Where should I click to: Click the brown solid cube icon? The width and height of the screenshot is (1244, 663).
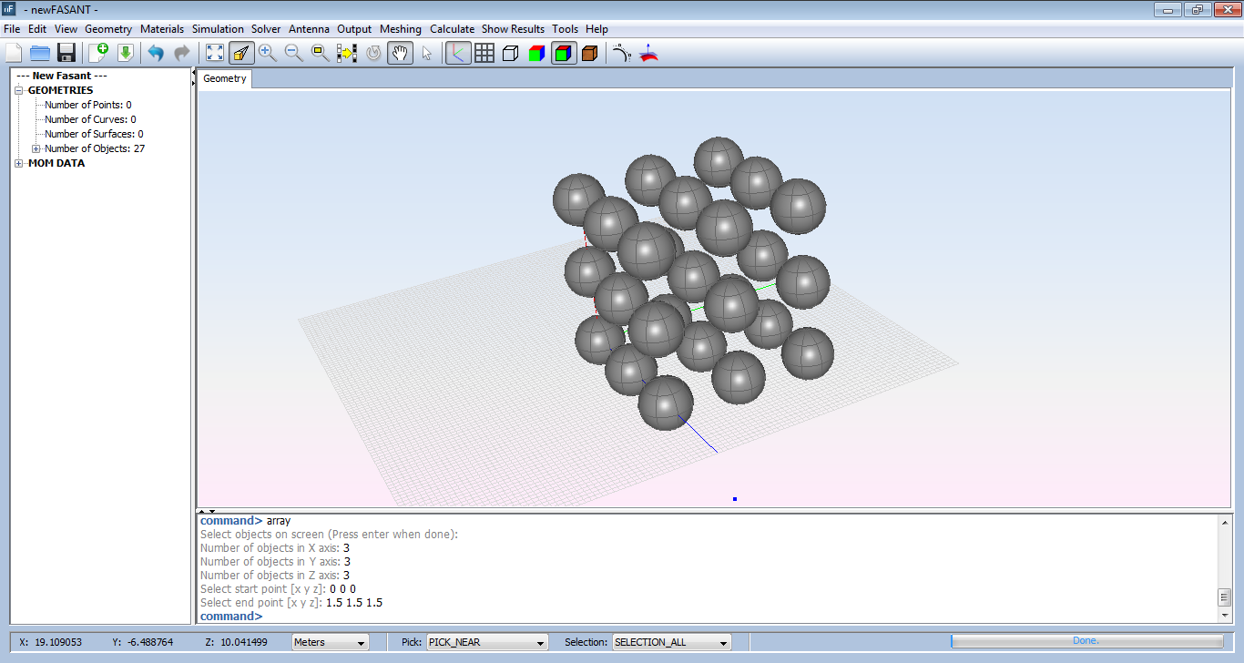pyautogui.click(x=589, y=53)
